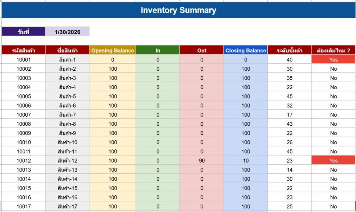
Task: Select the รหัสสินค้า column header
Action: coord(23,50)
